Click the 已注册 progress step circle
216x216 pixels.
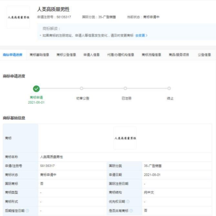tap(125, 88)
